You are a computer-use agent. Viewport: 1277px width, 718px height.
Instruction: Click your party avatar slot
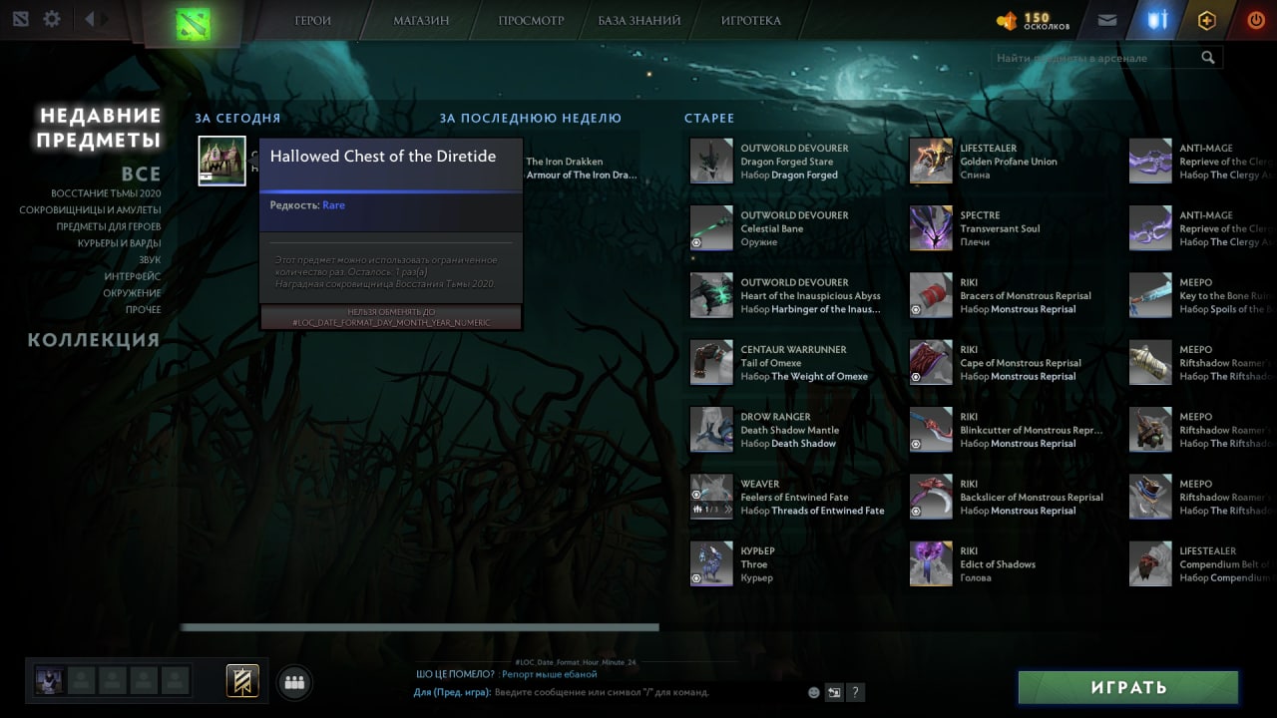49,681
